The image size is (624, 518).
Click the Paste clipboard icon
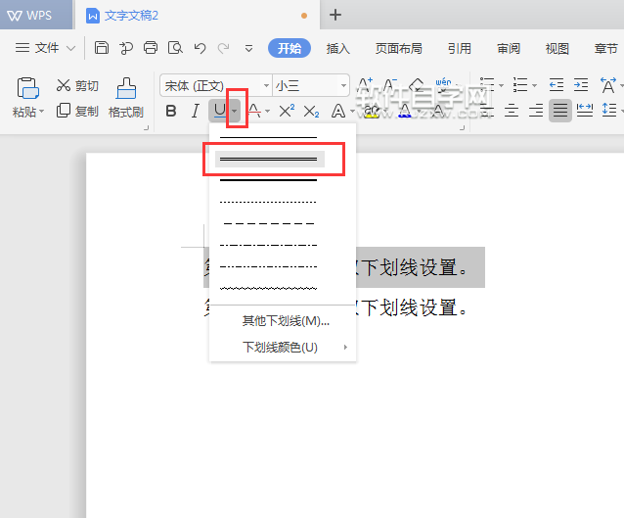point(27,88)
